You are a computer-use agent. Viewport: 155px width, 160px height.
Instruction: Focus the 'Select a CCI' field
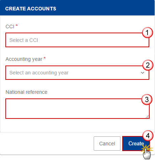pos(77,40)
